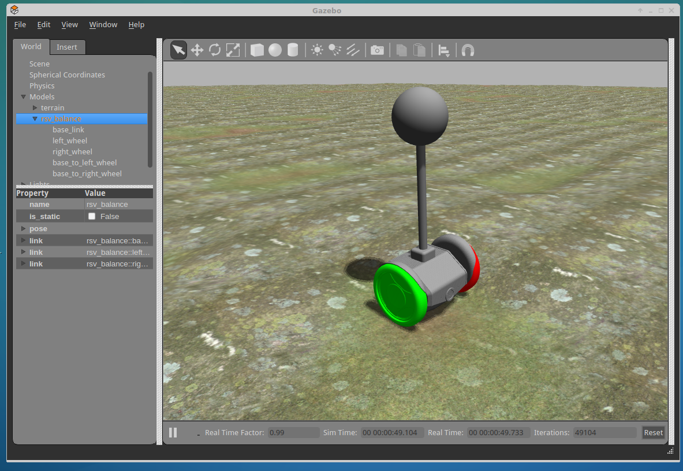Toggle the is_static checkbox
The width and height of the screenshot is (683, 471).
point(92,217)
